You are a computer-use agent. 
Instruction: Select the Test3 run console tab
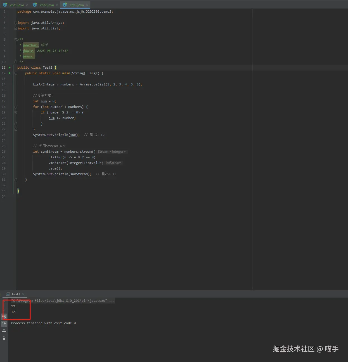pos(16,294)
